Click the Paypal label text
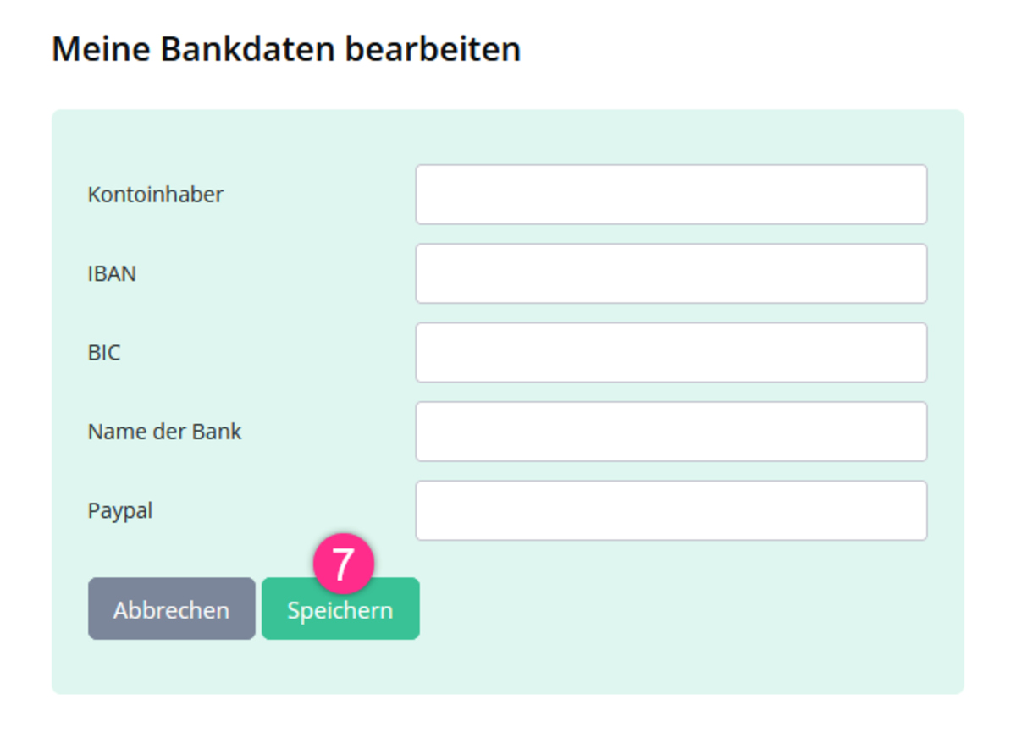This screenshot has height=743, width=1016. pos(120,511)
